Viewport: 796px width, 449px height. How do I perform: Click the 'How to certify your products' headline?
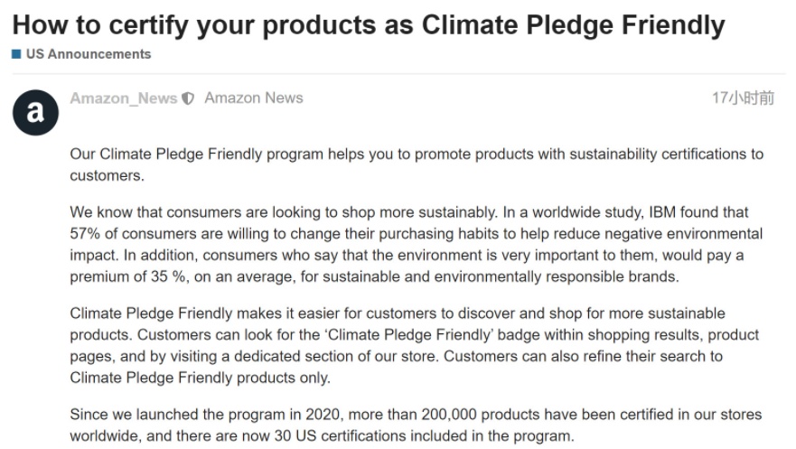tap(369, 24)
